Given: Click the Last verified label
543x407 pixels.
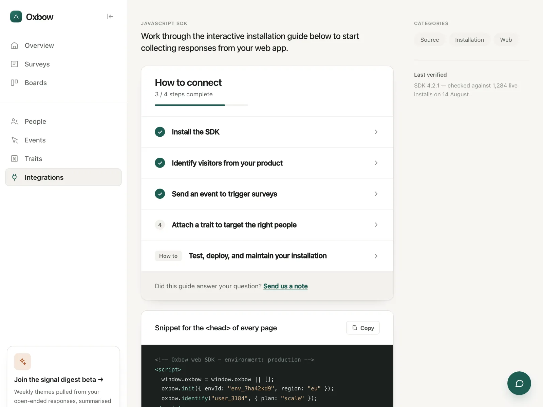Looking at the screenshot, I should pos(430,75).
